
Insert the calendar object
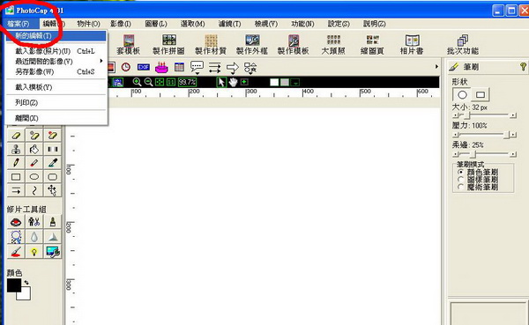(180, 67)
